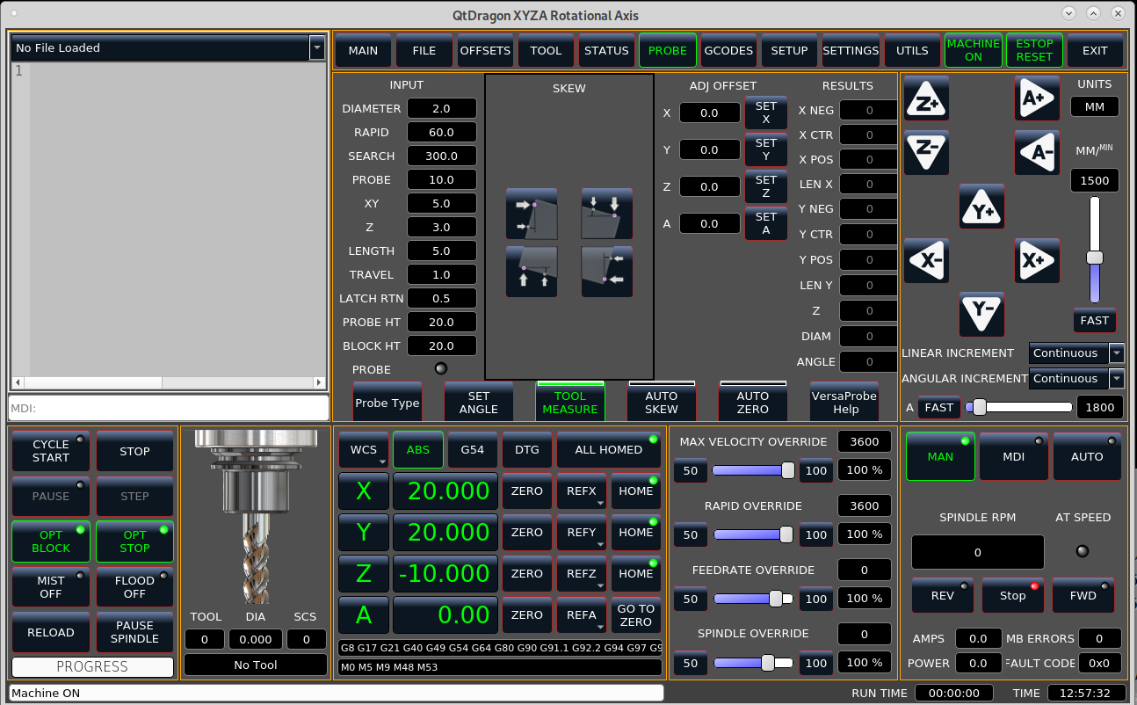This screenshot has width=1137, height=705.
Task: Click SET ANGLE button
Action: pyautogui.click(x=479, y=402)
